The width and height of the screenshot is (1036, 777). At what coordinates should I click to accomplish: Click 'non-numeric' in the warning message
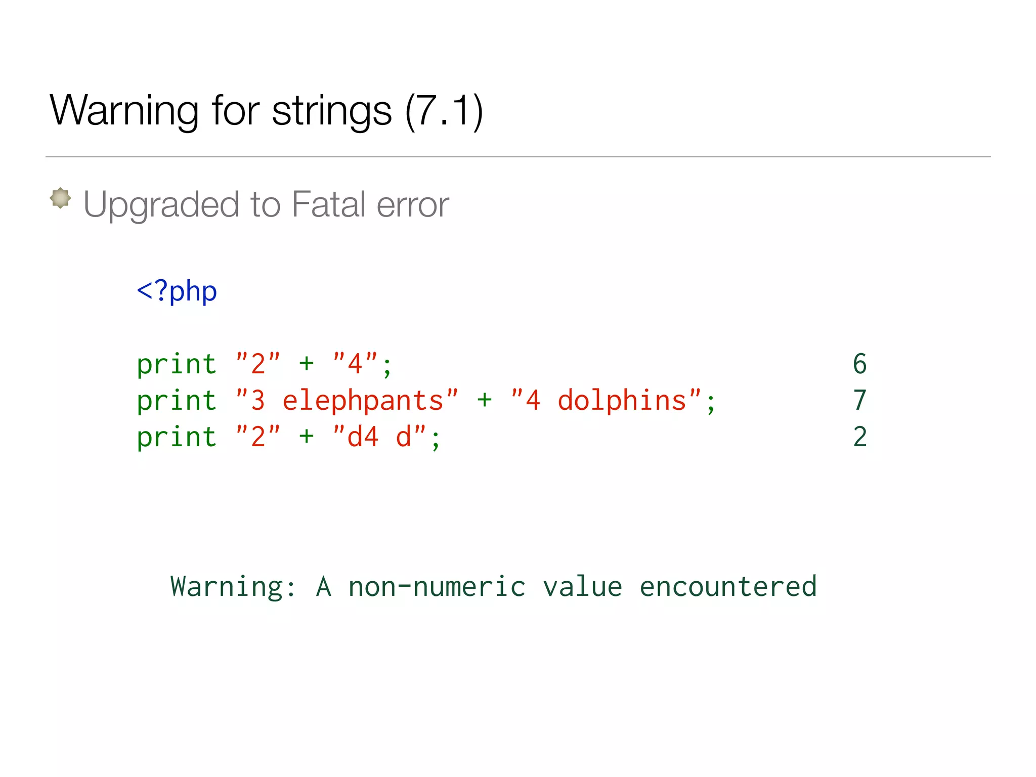(437, 587)
